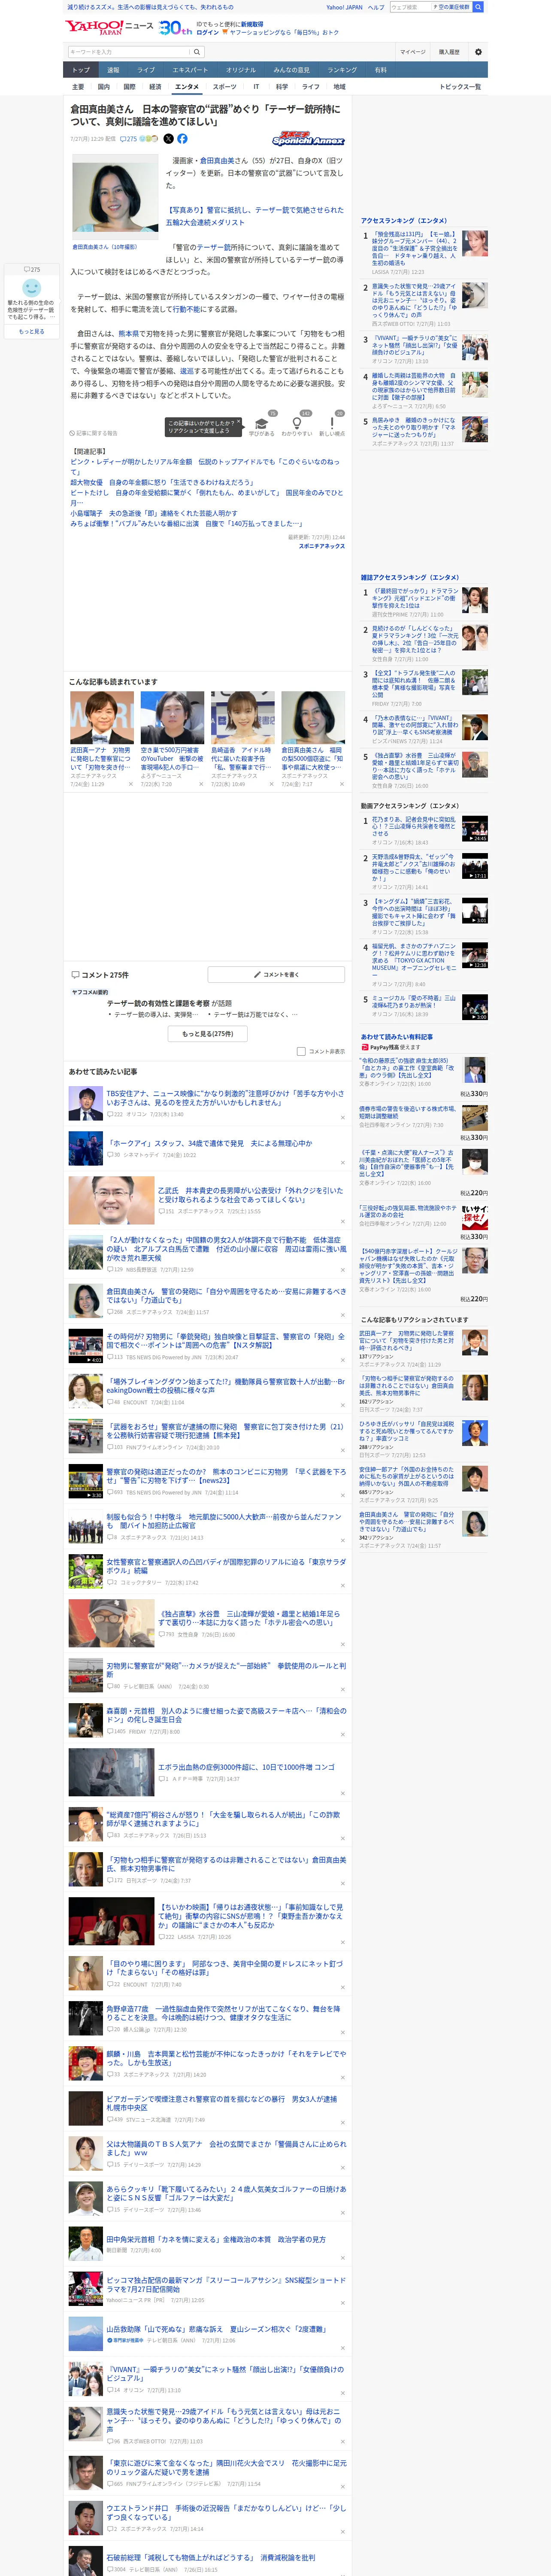Click the コメントを書く button

click(x=276, y=974)
